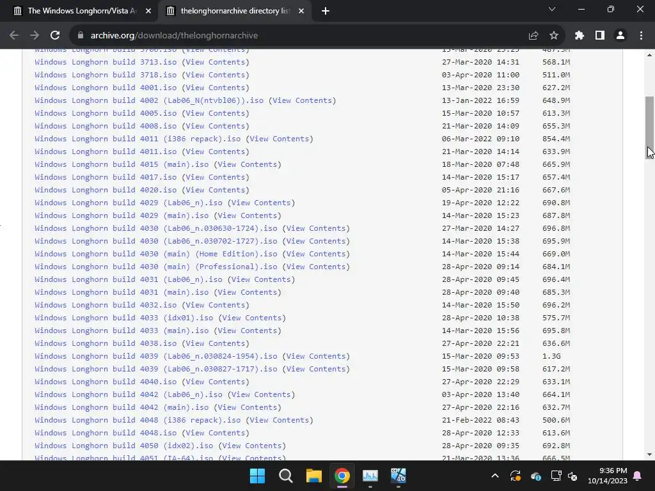The height and width of the screenshot is (491, 655).
Task: Close the thelonghornarchive directory listing tab
Action: (x=301, y=11)
